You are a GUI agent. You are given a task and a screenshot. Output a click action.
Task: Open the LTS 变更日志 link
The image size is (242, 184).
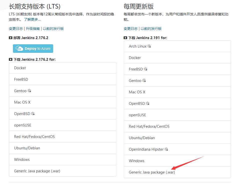pyautogui.click(x=16, y=29)
